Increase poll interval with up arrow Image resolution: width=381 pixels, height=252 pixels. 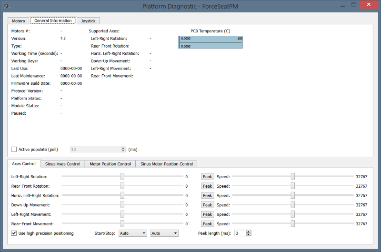point(123,148)
